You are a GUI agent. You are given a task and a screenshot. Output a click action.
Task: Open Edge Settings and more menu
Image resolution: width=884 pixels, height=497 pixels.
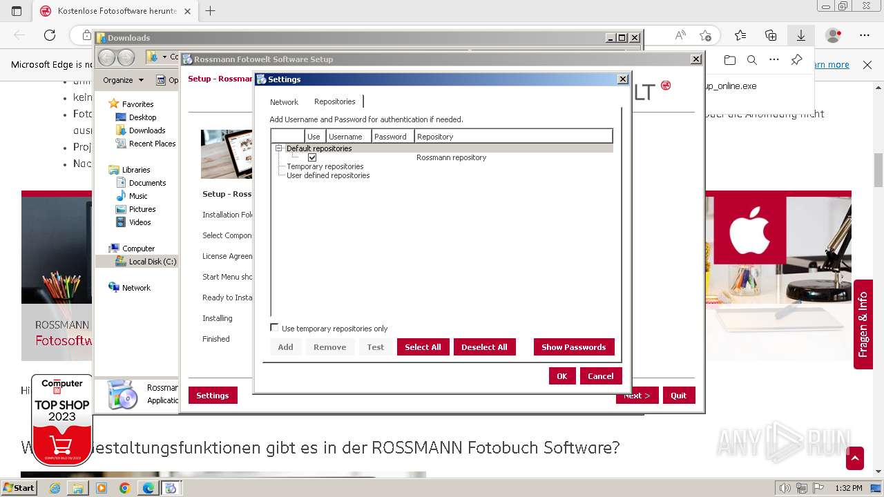tap(865, 35)
